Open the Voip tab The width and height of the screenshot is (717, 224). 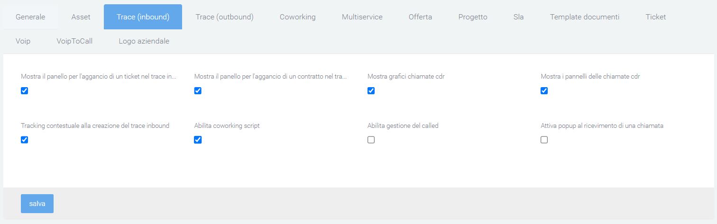tap(23, 41)
